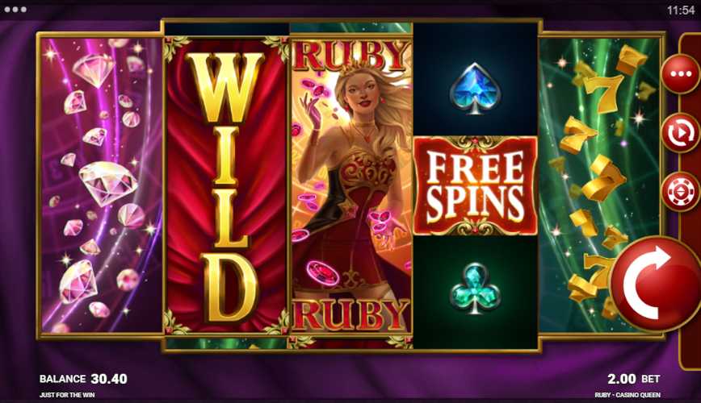The height and width of the screenshot is (403, 701).
Task: Expand the dark red side panel tab
Action: tap(690, 201)
